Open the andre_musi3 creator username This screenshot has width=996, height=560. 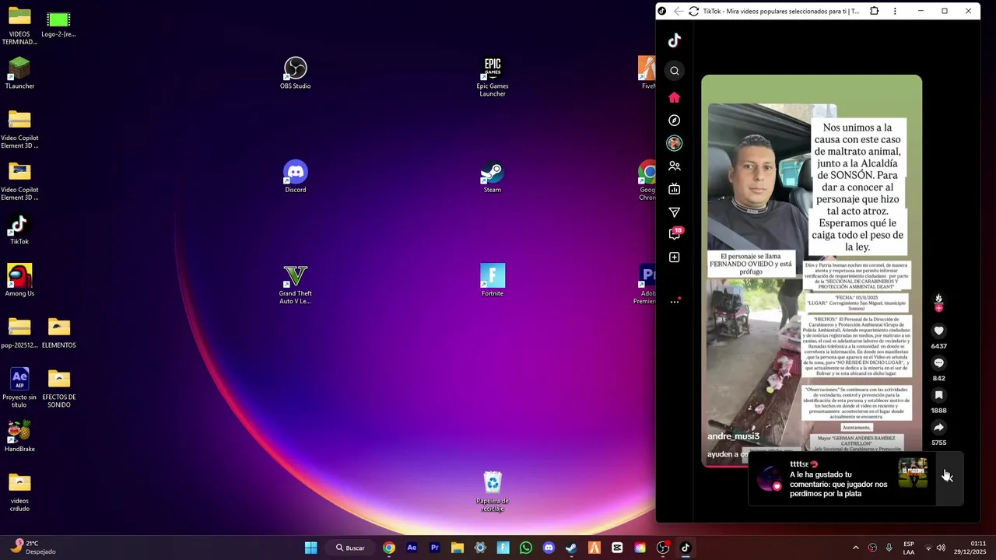coord(733,436)
